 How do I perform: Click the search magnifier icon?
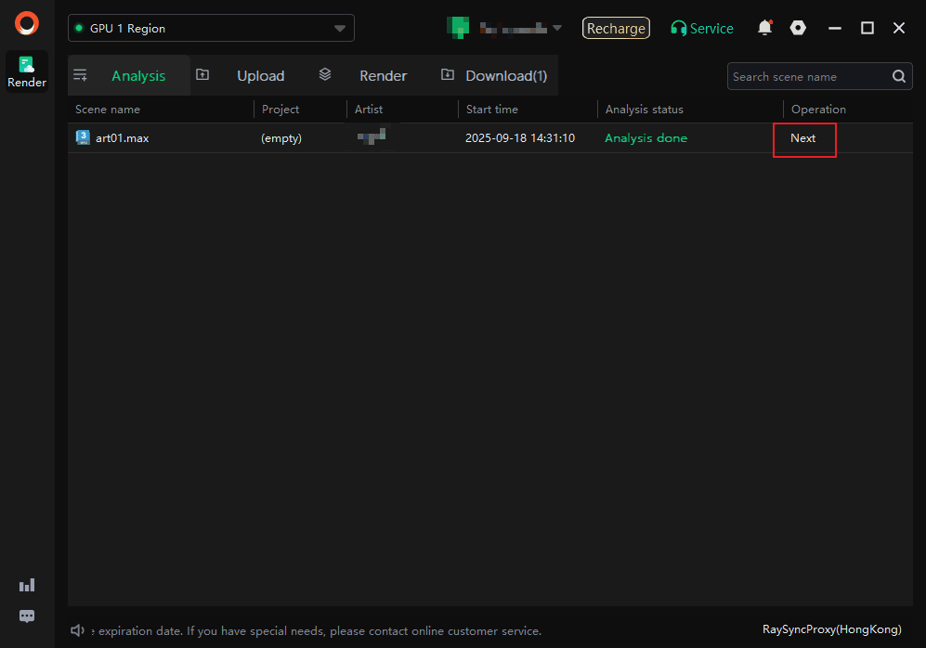tap(899, 77)
